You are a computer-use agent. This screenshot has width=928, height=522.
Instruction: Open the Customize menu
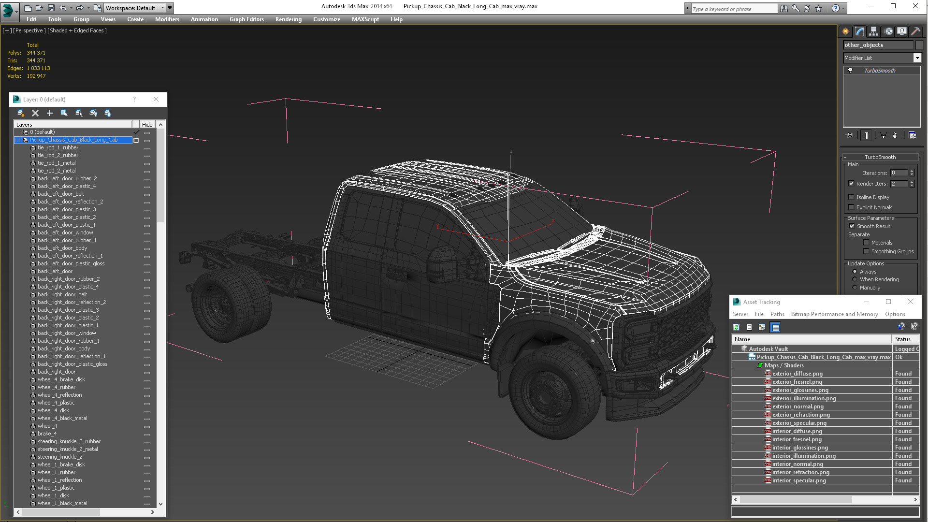pyautogui.click(x=327, y=19)
